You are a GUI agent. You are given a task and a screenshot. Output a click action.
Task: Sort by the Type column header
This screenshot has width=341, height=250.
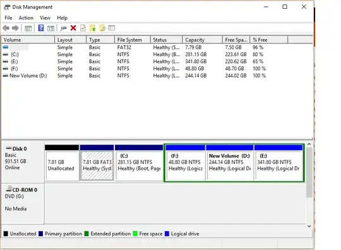[100, 40]
